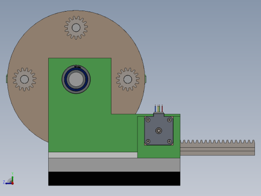Select the top pinion gear on the disc
The height and width of the screenshot is (196, 261).
[x=76, y=28]
